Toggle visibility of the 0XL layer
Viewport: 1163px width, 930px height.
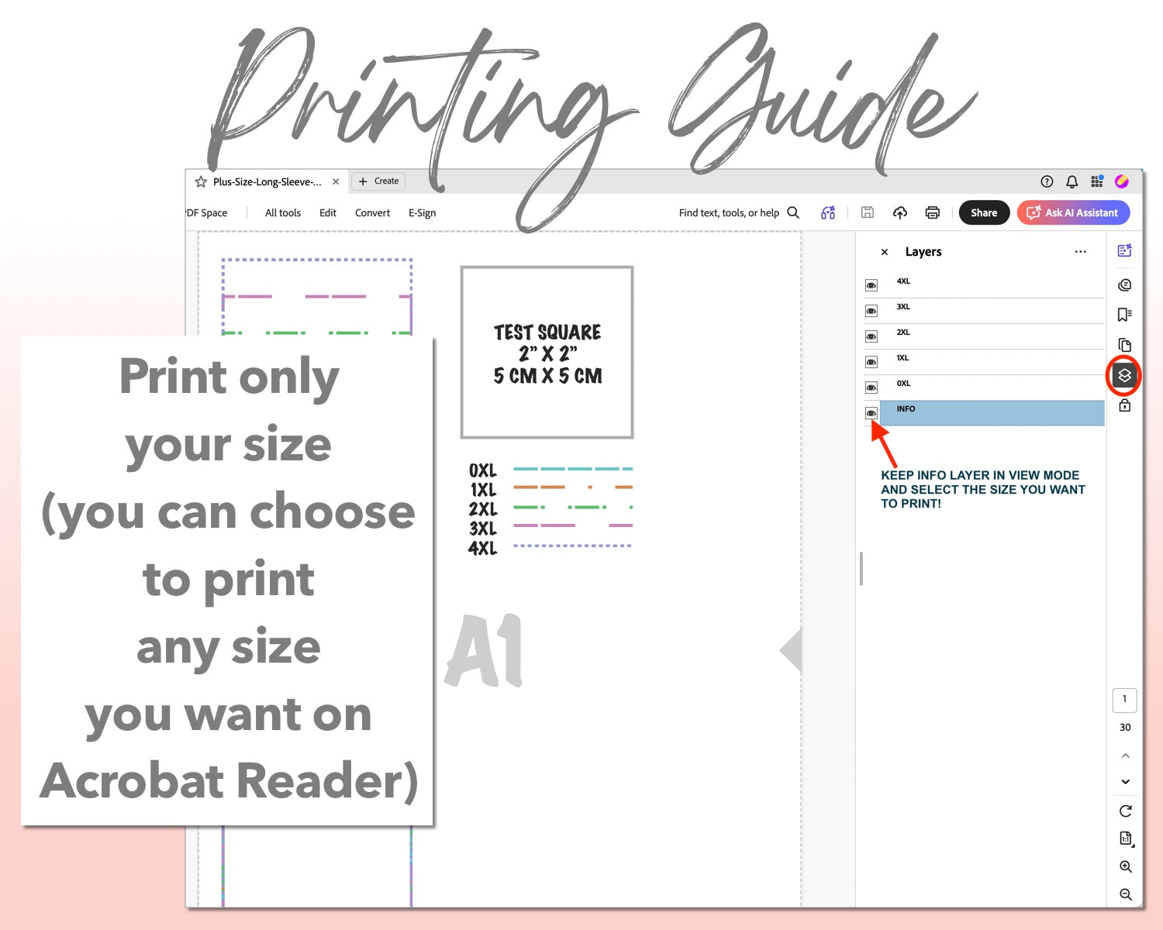[x=871, y=387]
